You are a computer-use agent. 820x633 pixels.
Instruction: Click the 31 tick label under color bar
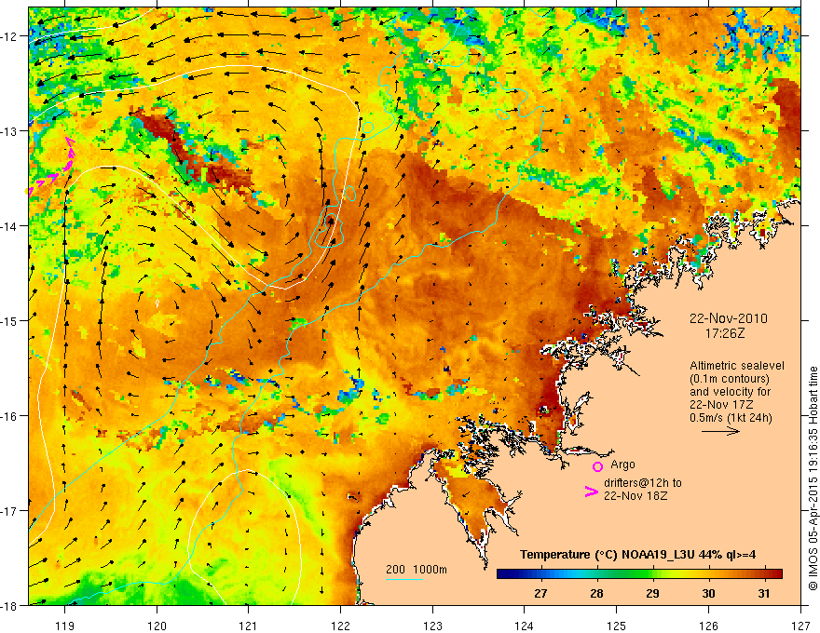764,593
